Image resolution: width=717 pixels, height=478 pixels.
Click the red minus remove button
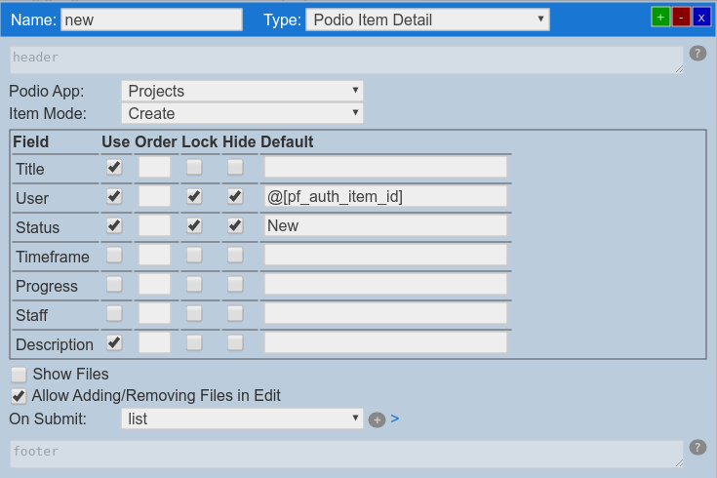coord(681,18)
